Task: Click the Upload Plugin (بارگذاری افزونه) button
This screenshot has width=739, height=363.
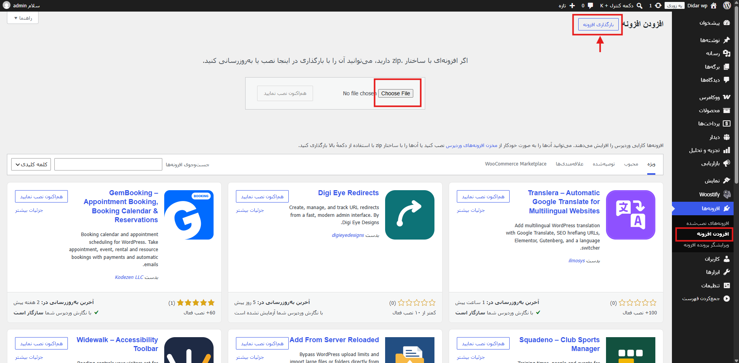Action: coord(598,25)
